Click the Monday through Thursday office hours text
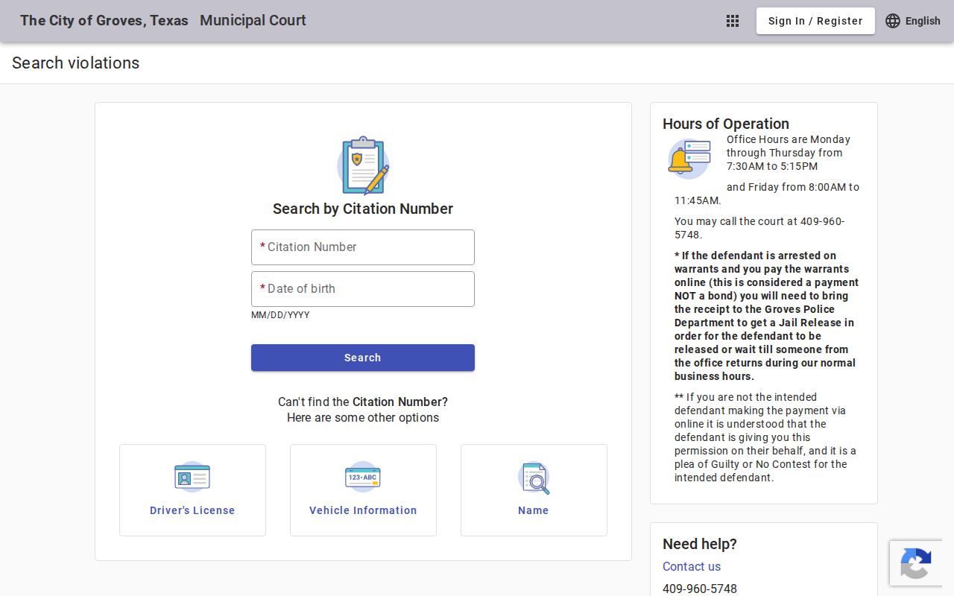 [789, 153]
